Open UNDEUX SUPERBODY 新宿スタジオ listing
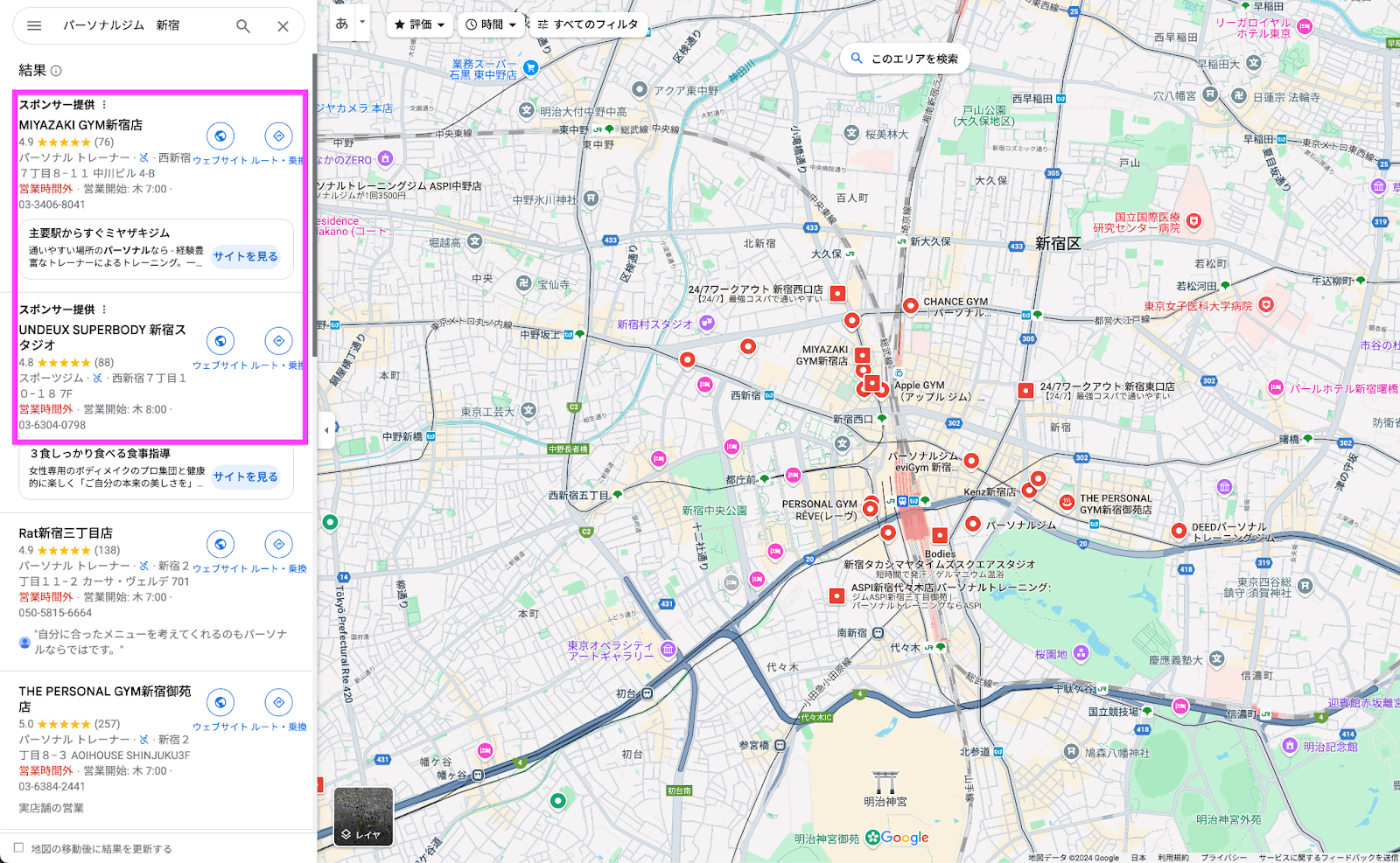Image resolution: width=1400 pixels, height=863 pixels. click(x=102, y=337)
